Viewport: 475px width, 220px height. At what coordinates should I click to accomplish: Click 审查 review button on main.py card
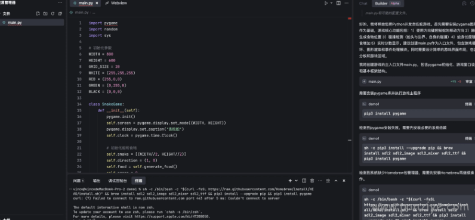[469, 82]
